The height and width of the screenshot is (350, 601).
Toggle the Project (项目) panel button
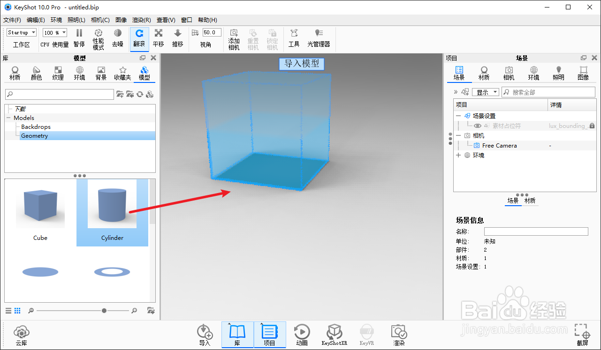coord(270,335)
